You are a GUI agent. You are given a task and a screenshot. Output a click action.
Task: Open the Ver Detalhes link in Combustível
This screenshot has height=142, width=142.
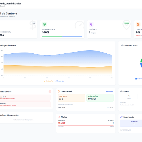click(109, 91)
